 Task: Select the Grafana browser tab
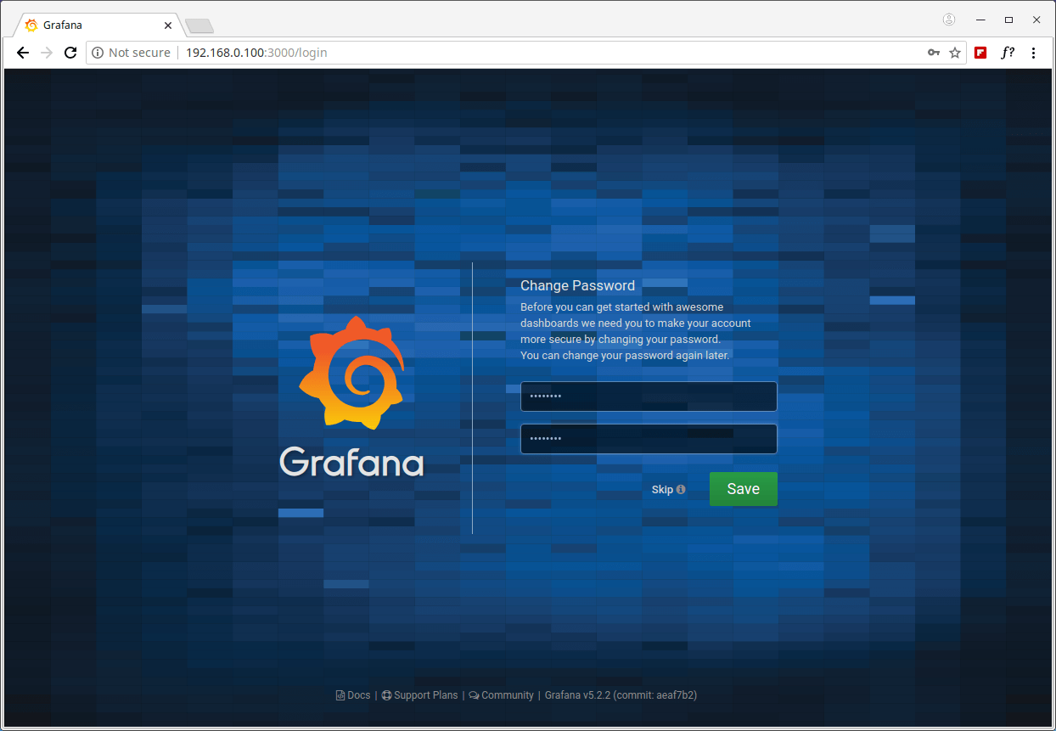(x=93, y=25)
